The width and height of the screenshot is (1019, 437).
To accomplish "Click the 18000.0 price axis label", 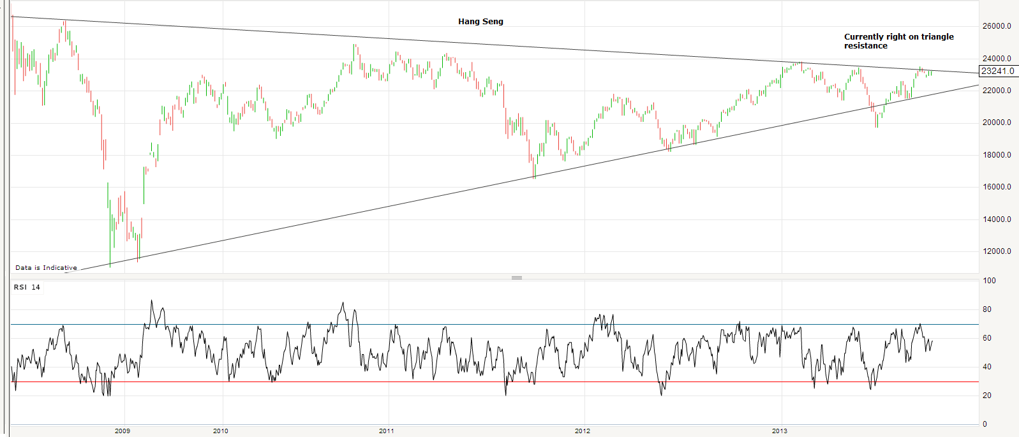I will [997, 155].
